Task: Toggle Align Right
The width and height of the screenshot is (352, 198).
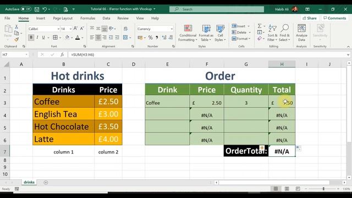Action: pos(105,37)
